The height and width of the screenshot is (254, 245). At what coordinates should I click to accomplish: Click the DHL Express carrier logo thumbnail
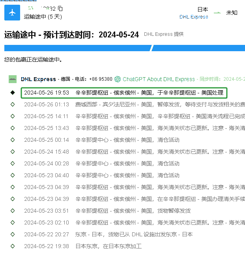(x=13, y=79)
